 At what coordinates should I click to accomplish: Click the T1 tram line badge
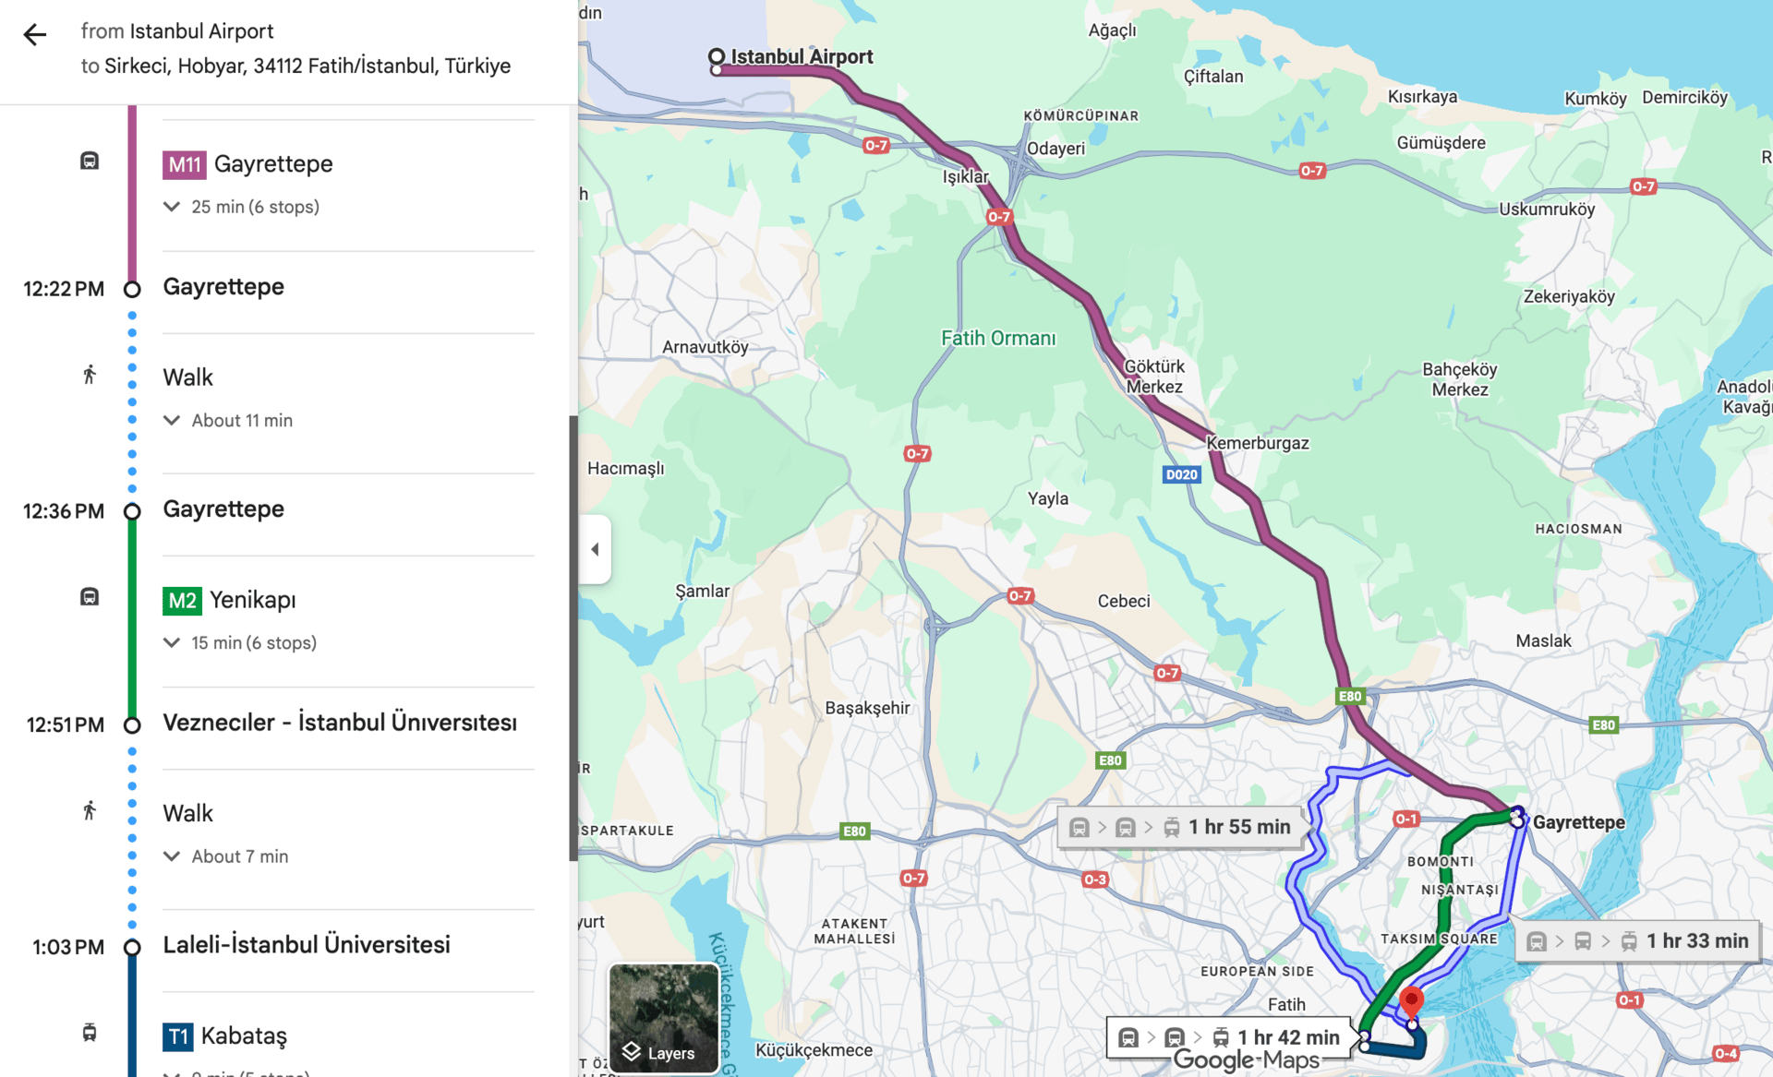[177, 1036]
